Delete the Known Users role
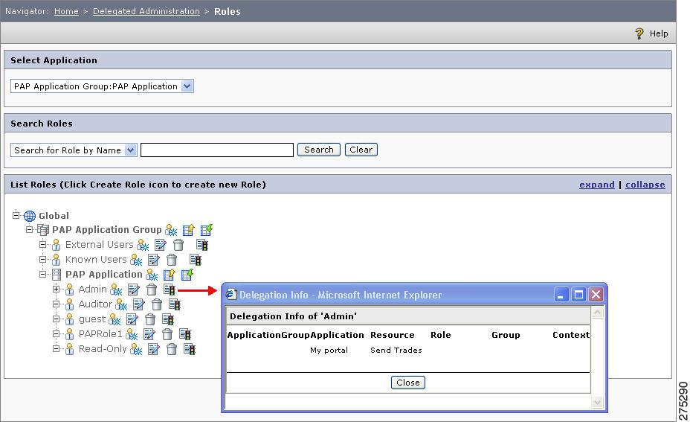690x422 pixels. point(172,260)
